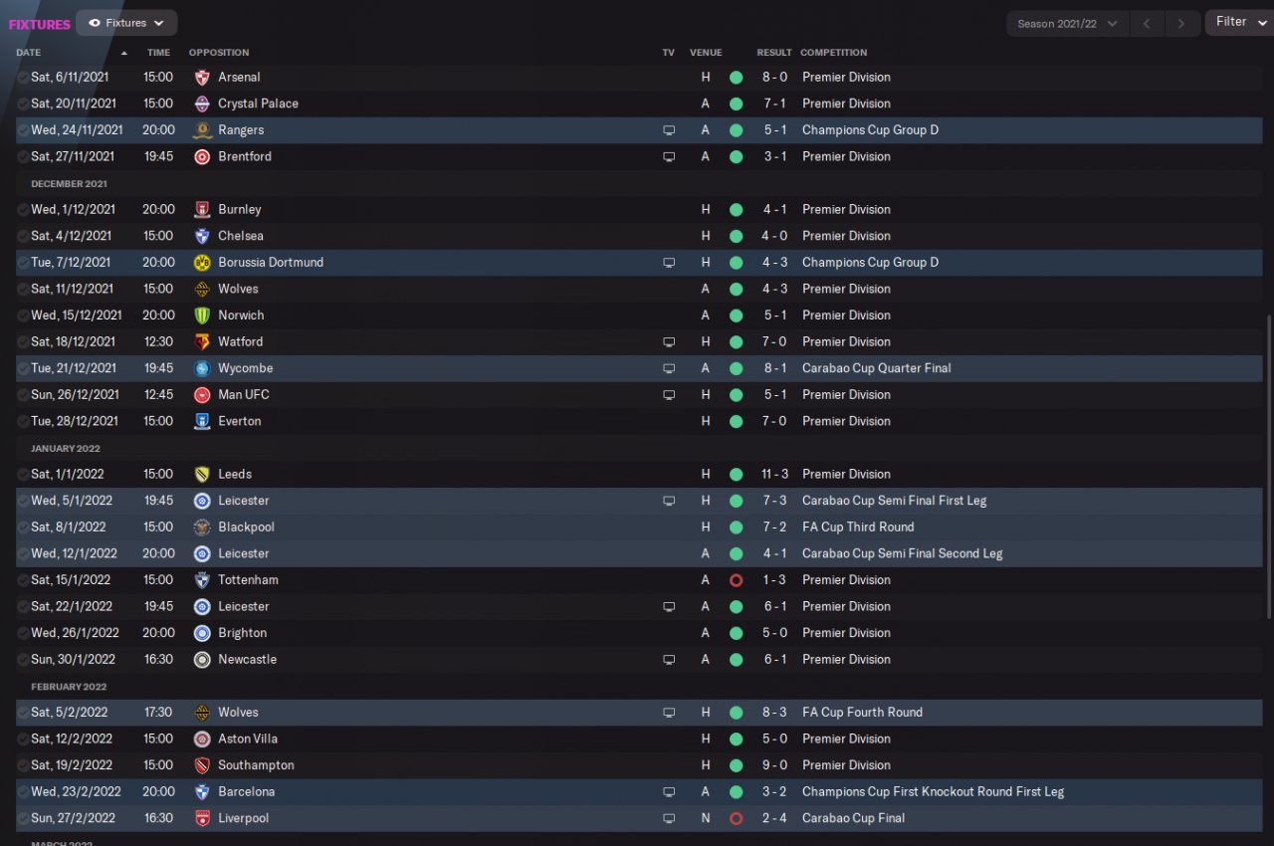The image size is (1274, 846).
Task: Open the Fixtures view dropdown
Action: pos(126,23)
